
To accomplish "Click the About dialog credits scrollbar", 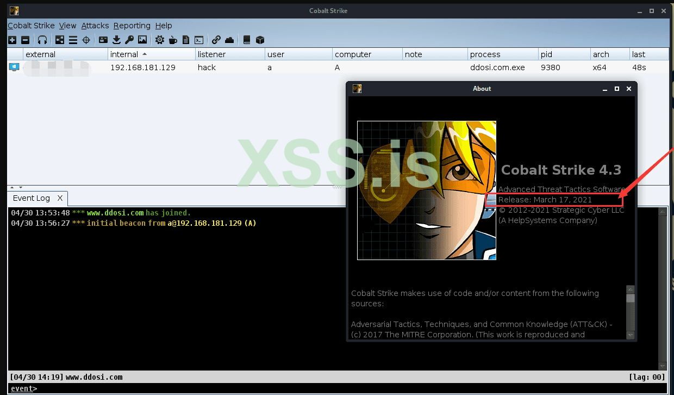I will [631, 310].
